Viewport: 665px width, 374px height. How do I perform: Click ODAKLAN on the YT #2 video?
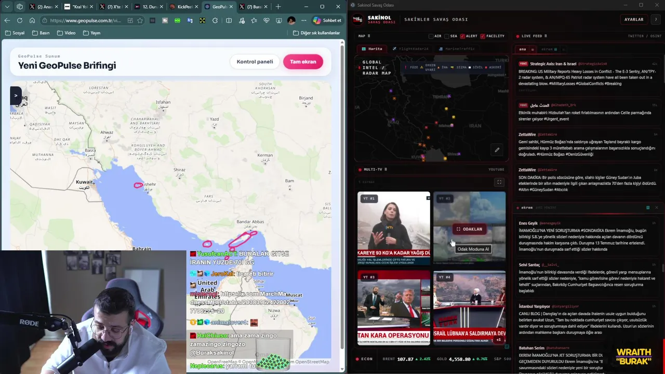pyautogui.click(x=469, y=229)
